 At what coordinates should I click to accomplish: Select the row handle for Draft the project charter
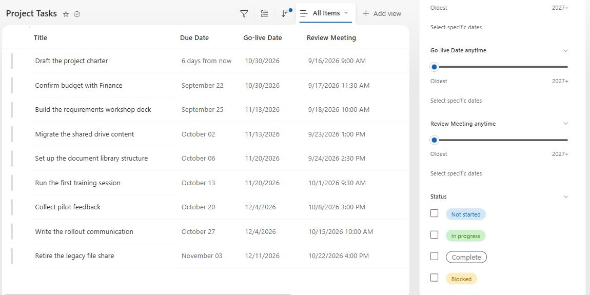[x=12, y=61]
